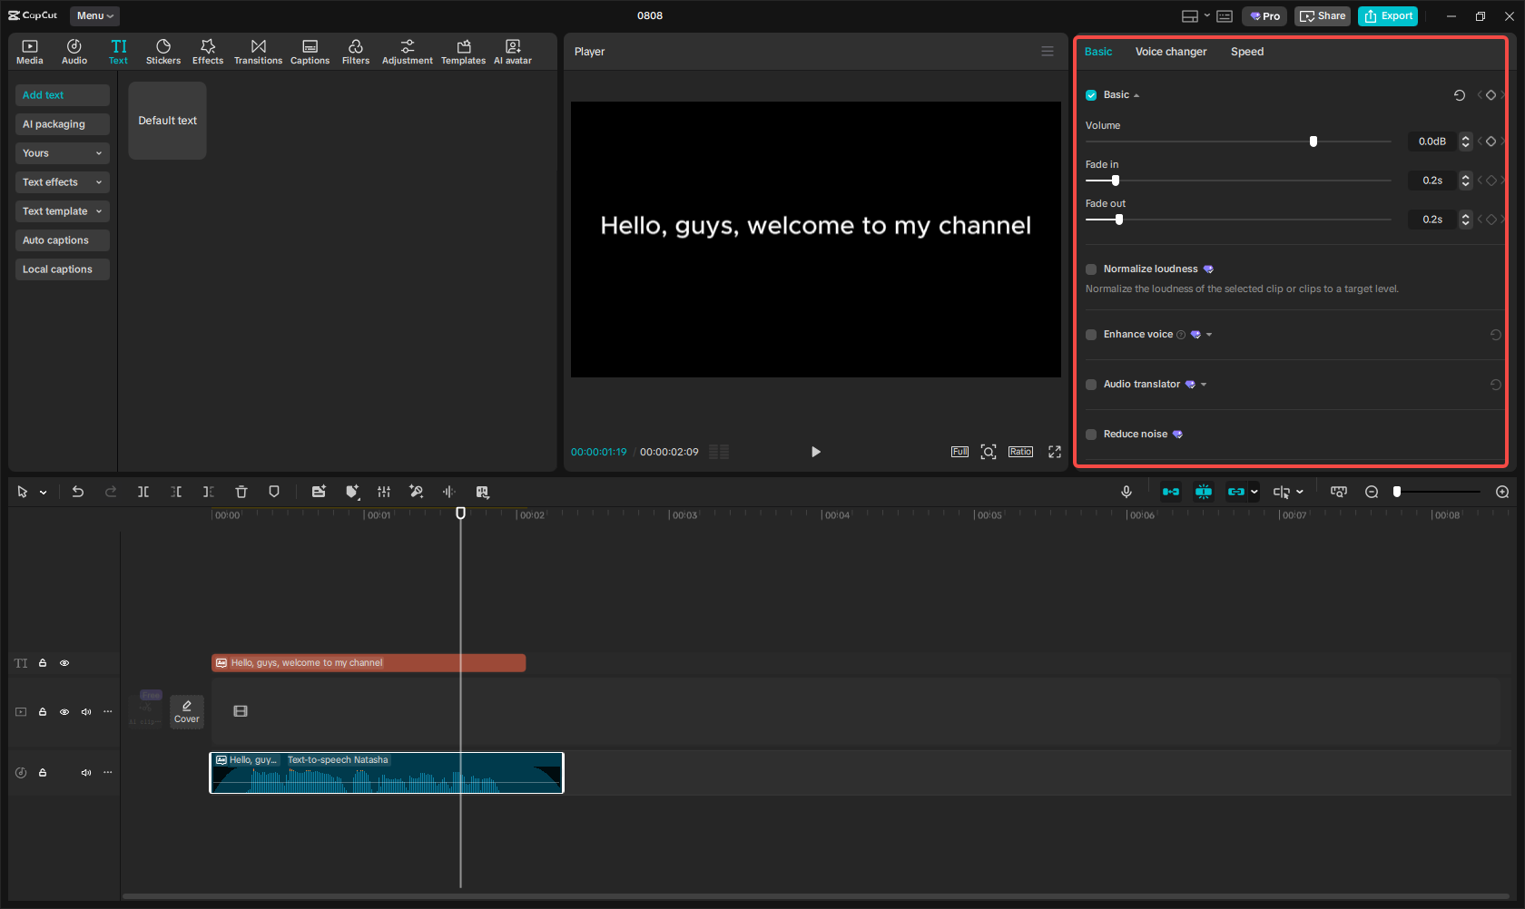Click the Auto captions button
Screen dimensions: 1525x909
pos(62,240)
